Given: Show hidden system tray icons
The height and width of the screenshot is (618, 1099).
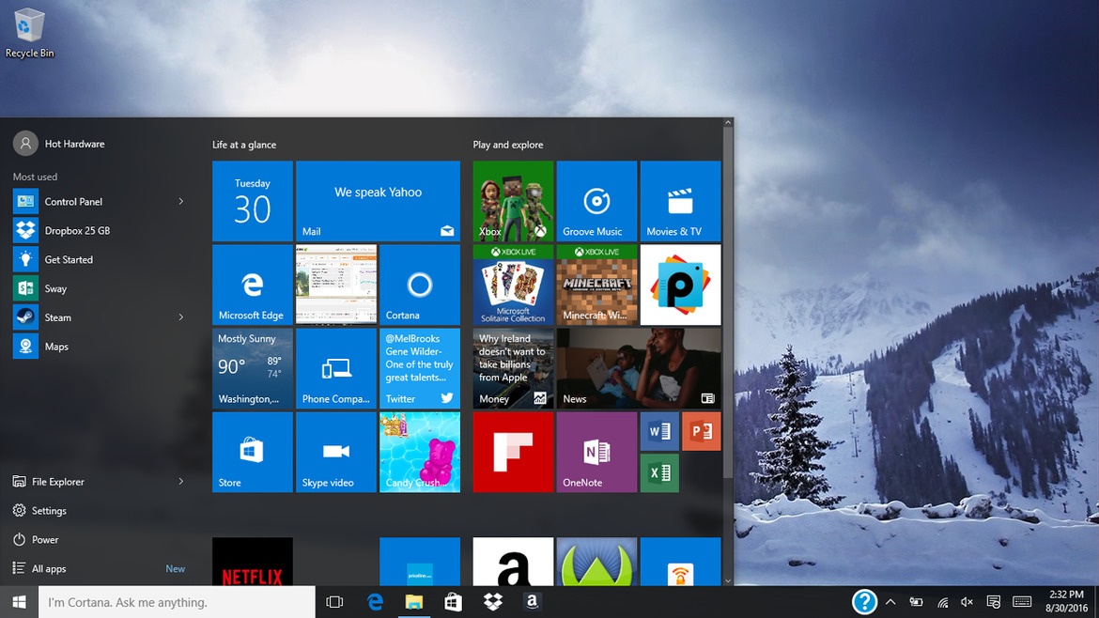Looking at the screenshot, I should [x=890, y=602].
